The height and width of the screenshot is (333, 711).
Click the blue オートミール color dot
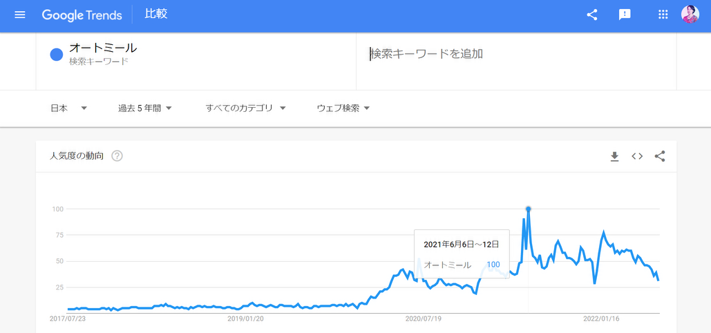point(56,55)
